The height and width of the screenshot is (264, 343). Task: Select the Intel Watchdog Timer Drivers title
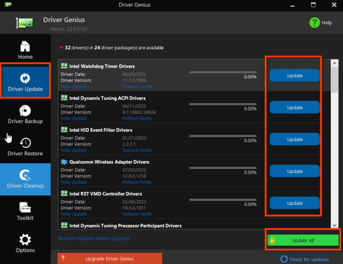coord(102,66)
